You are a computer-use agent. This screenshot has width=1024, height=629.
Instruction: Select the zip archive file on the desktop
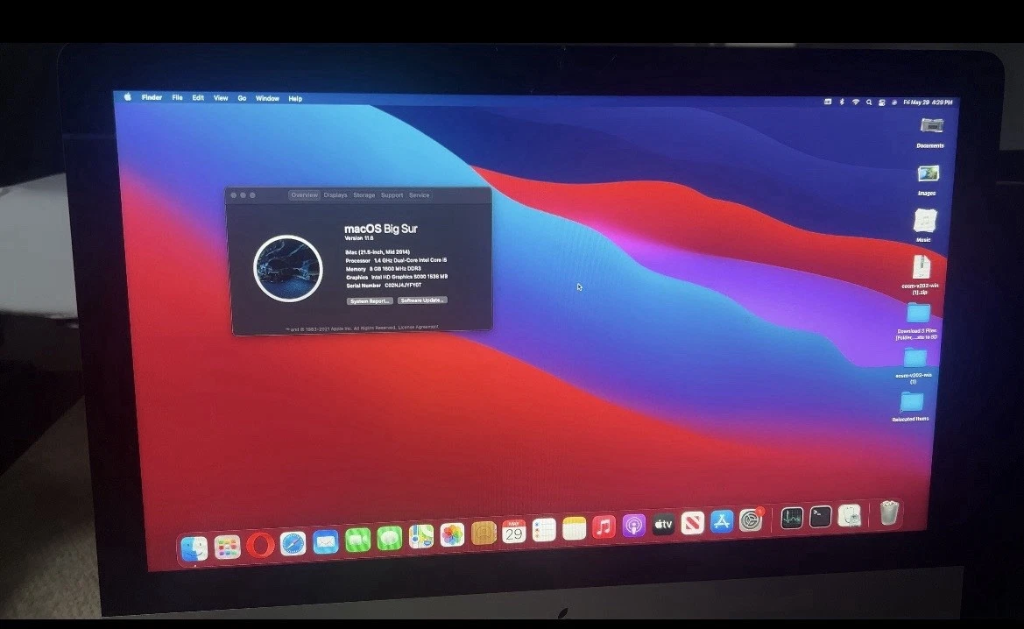(x=921, y=274)
